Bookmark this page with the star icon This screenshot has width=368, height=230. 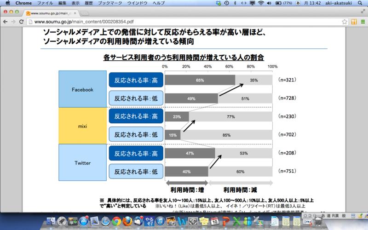tap(344, 22)
